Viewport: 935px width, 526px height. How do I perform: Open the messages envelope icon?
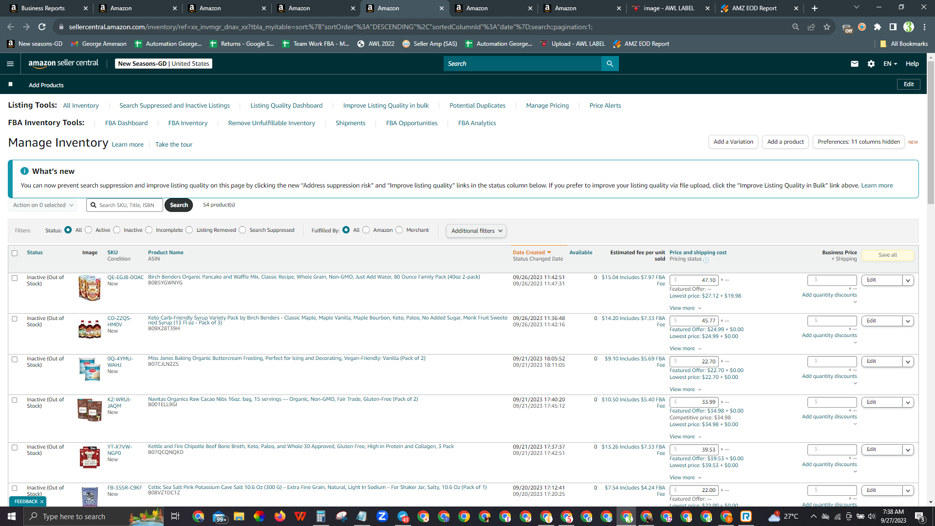(854, 64)
